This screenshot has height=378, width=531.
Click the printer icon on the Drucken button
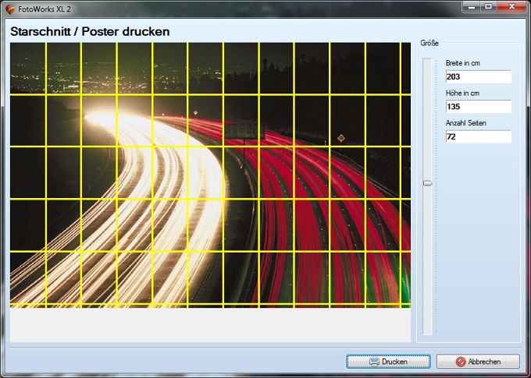(374, 362)
